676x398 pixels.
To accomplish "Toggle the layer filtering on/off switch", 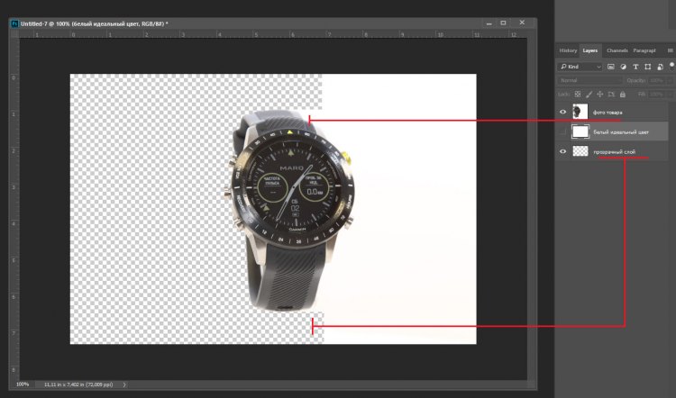I will (x=671, y=66).
